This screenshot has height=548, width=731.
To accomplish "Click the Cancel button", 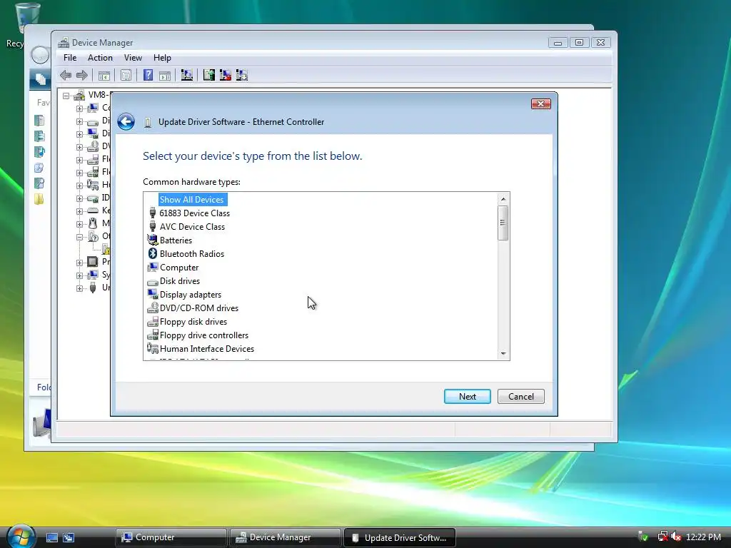I will click(x=520, y=397).
